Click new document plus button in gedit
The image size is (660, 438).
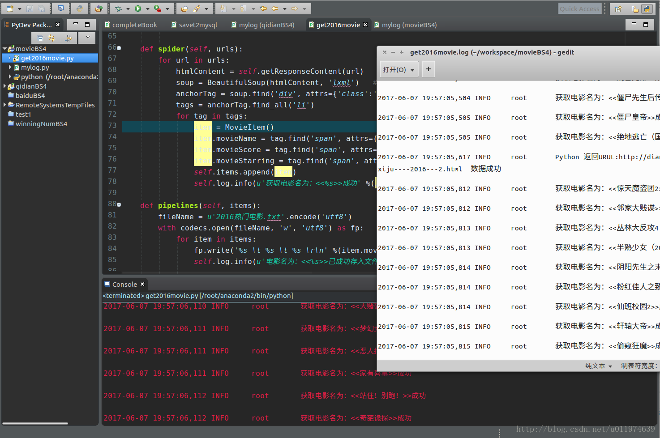pos(429,69)
